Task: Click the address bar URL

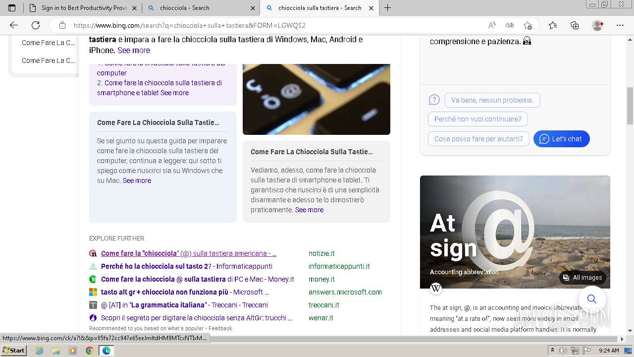Action: coord(190,25)
